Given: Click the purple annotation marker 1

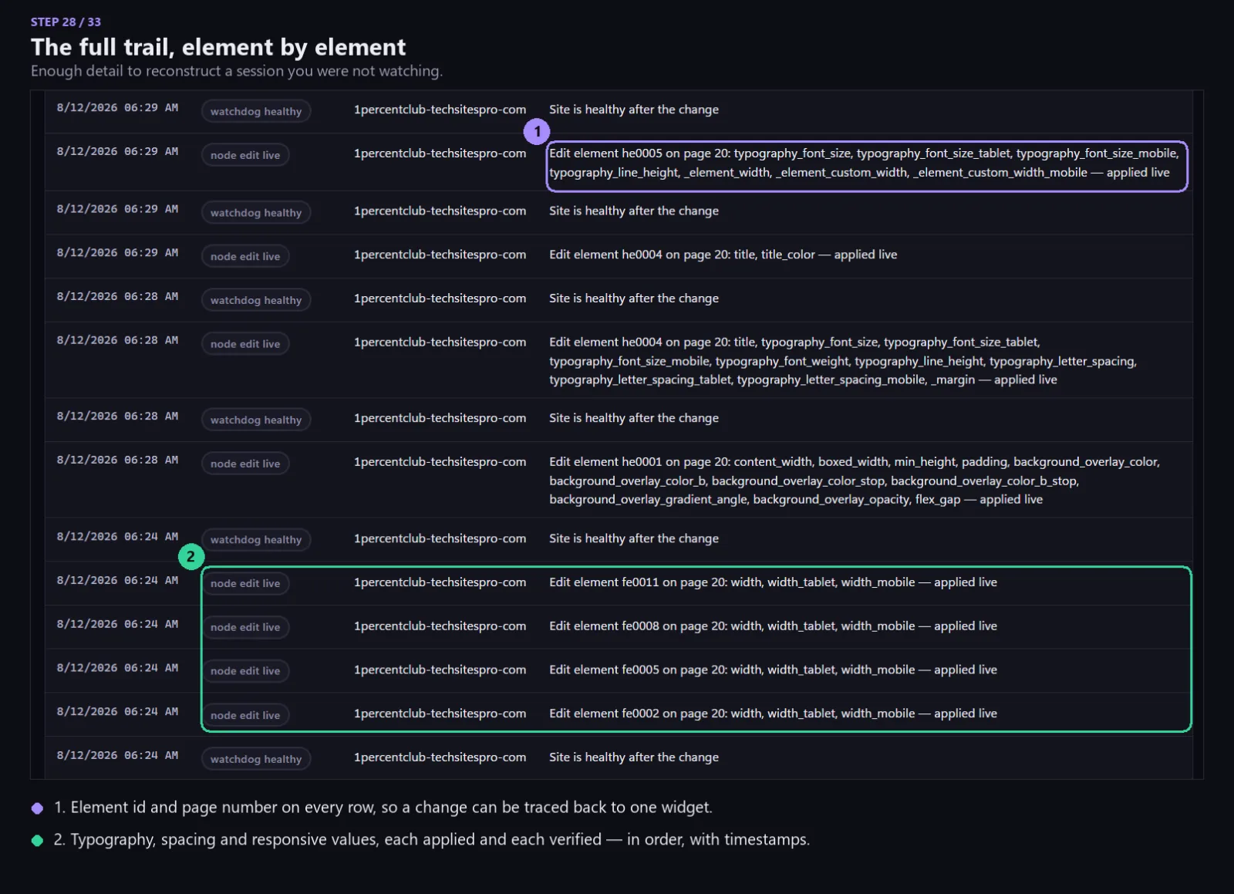Looking at the screenshot, I should (537, 131).
